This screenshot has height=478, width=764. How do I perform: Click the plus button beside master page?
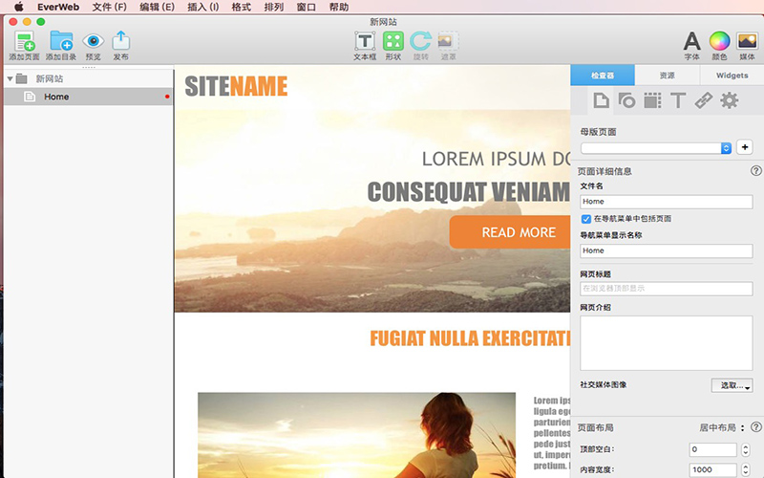click(745, 147)
